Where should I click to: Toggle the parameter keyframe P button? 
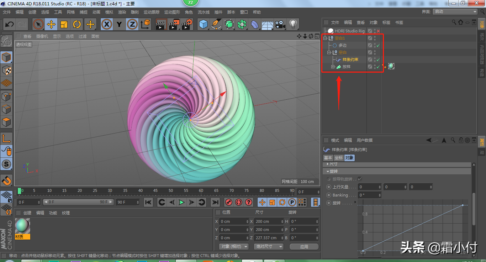click(292, 202)
